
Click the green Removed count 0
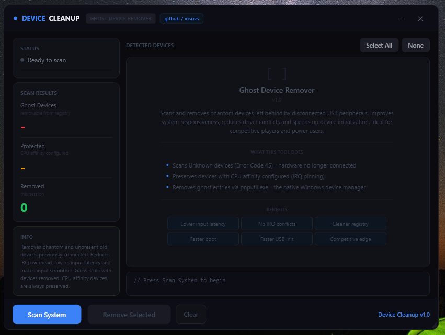[24, 208]
